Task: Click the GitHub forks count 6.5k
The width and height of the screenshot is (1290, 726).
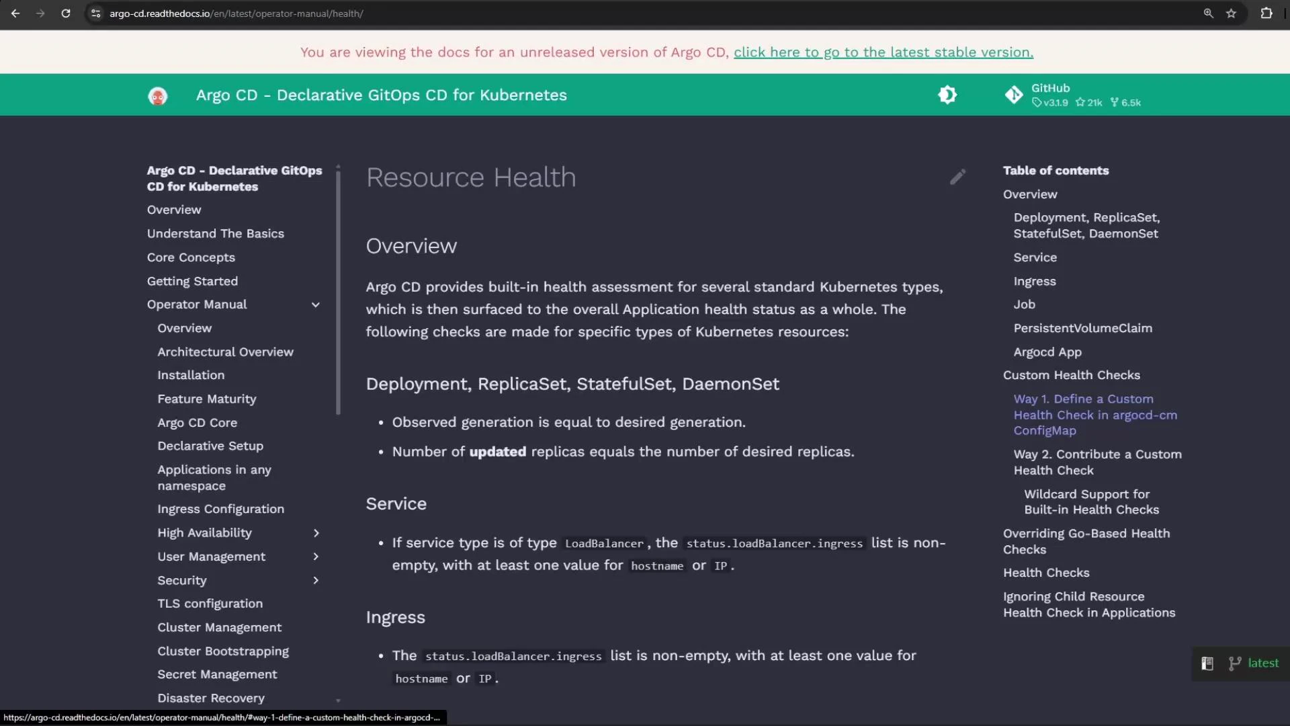Action: click(x=1126, y=103)
